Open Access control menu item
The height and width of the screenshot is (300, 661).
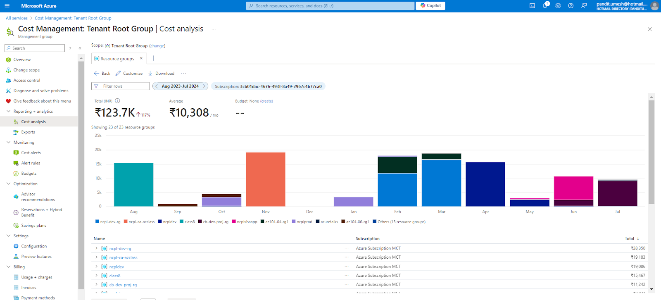[27, 81]
